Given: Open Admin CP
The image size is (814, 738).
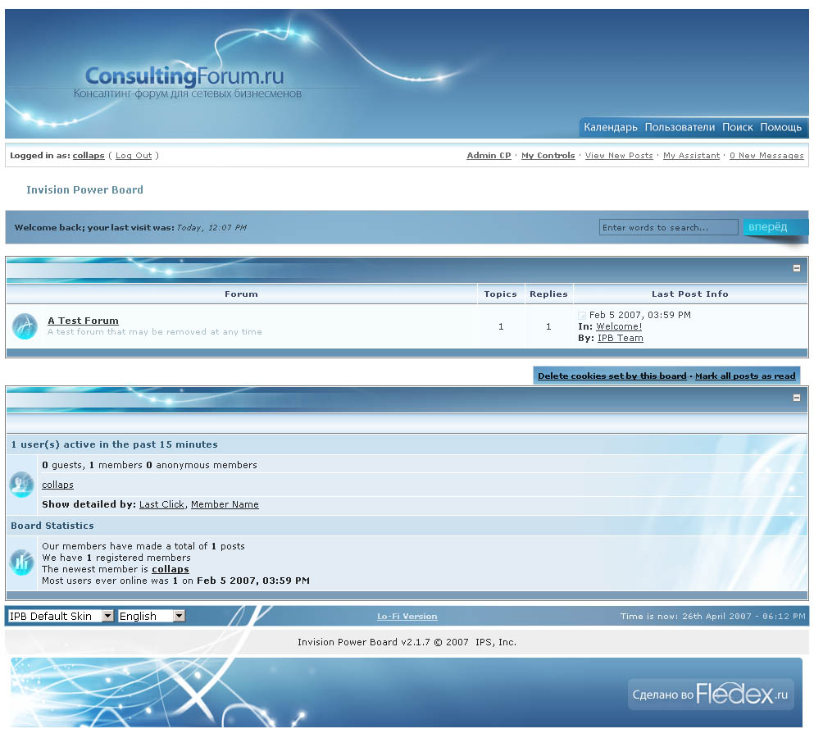Looking at the screenshot, I should (489, 155).
